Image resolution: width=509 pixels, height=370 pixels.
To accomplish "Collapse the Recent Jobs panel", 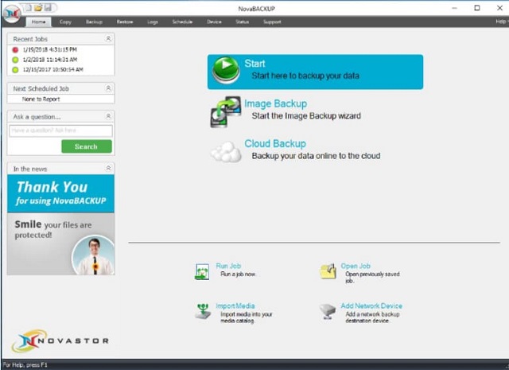I will coord(108,39).
